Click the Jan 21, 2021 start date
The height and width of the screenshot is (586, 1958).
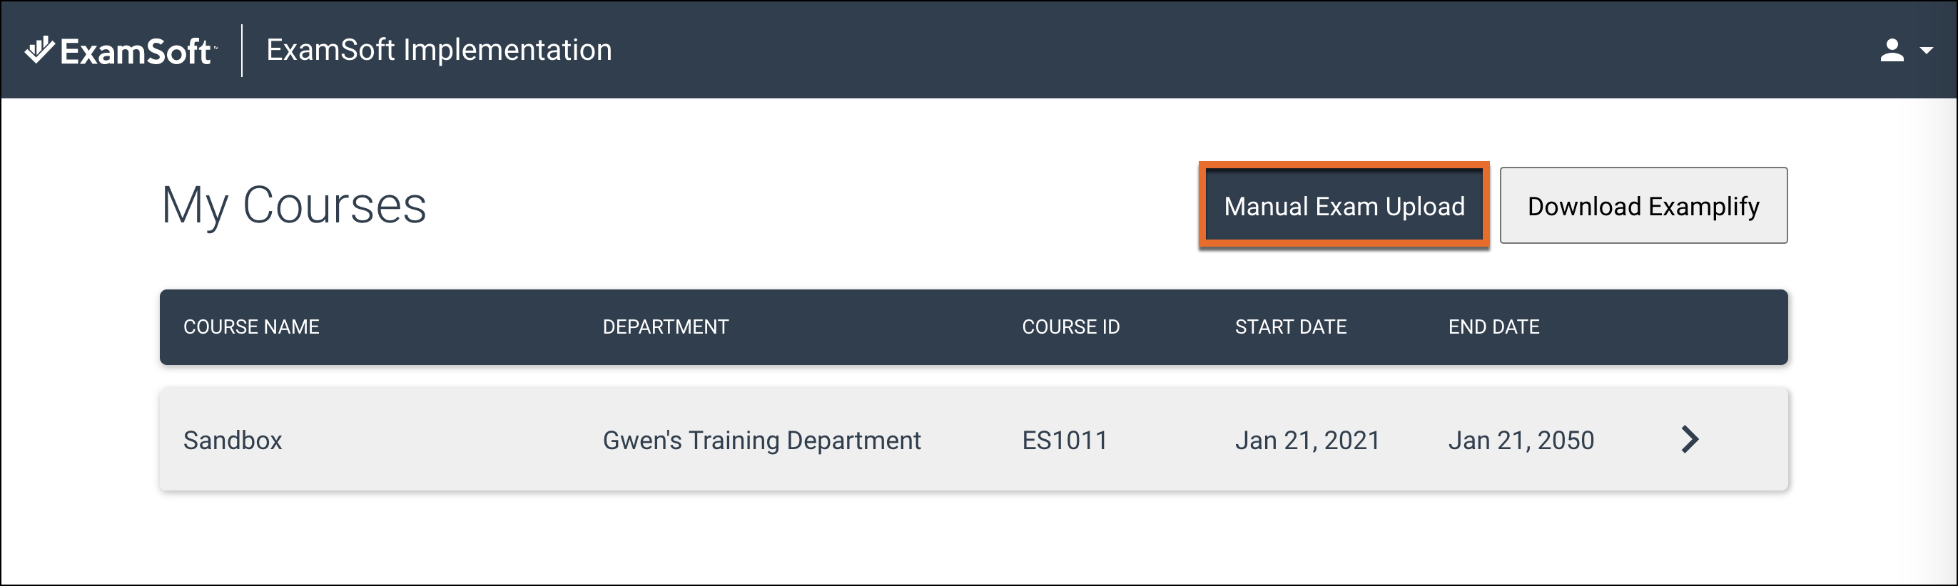[1307, 441]
